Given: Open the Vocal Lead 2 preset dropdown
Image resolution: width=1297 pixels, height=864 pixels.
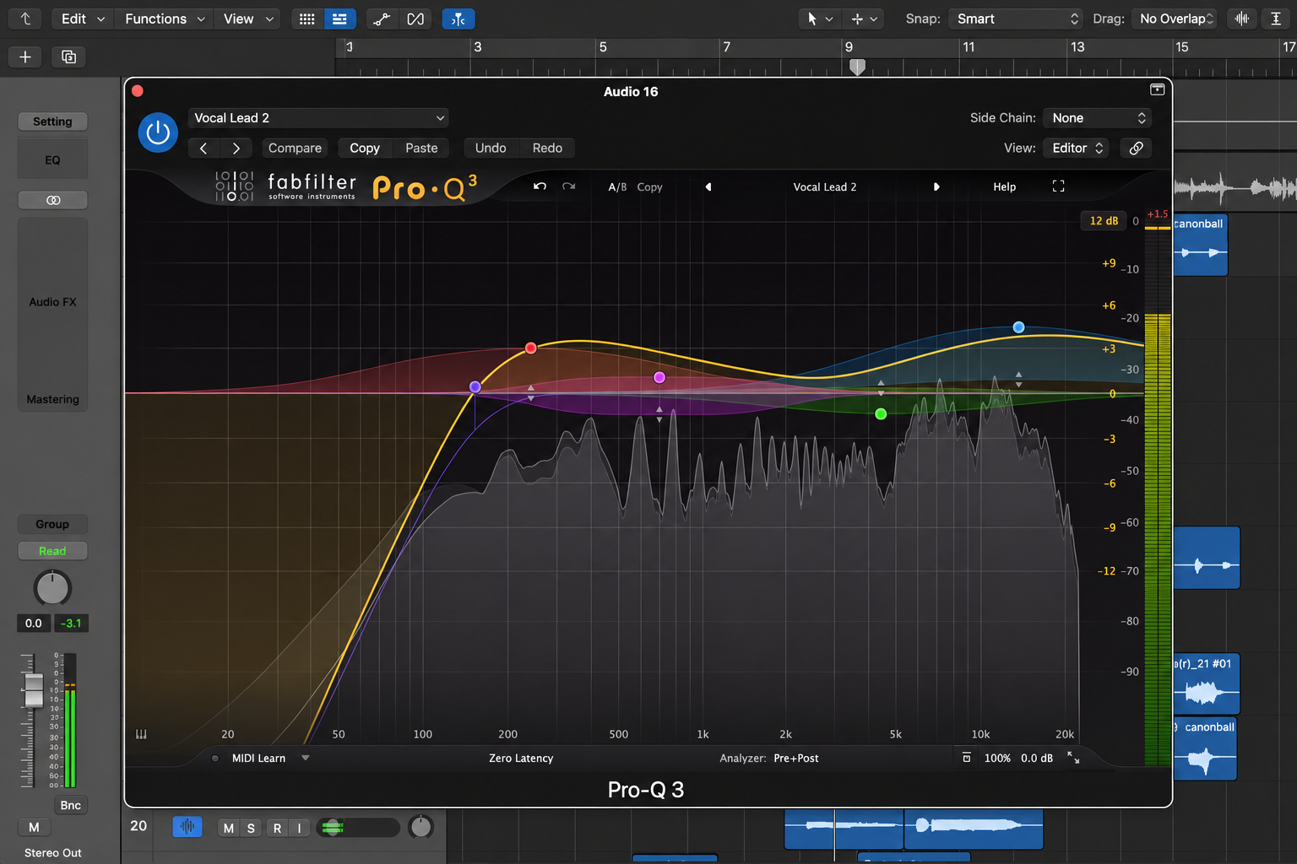Looking at the screenshot, I should [x=318, y=118].
